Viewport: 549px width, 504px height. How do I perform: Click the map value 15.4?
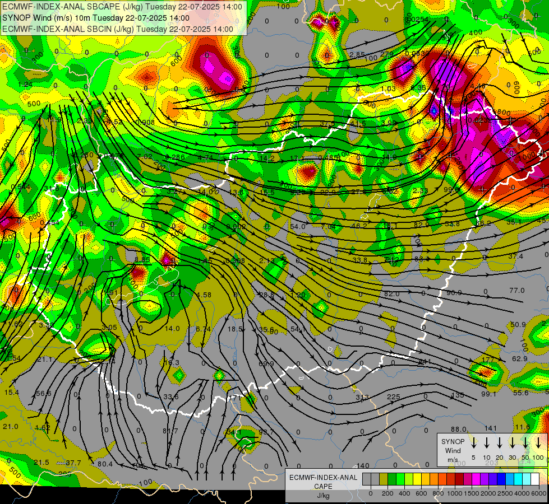12,393
